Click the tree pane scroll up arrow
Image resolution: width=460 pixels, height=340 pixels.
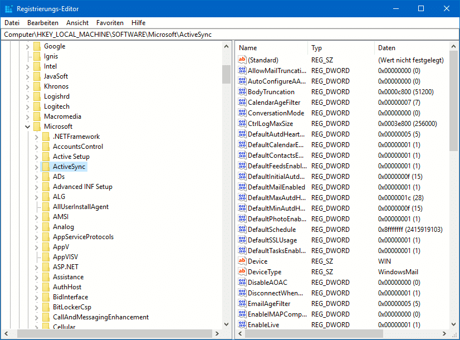226,46
